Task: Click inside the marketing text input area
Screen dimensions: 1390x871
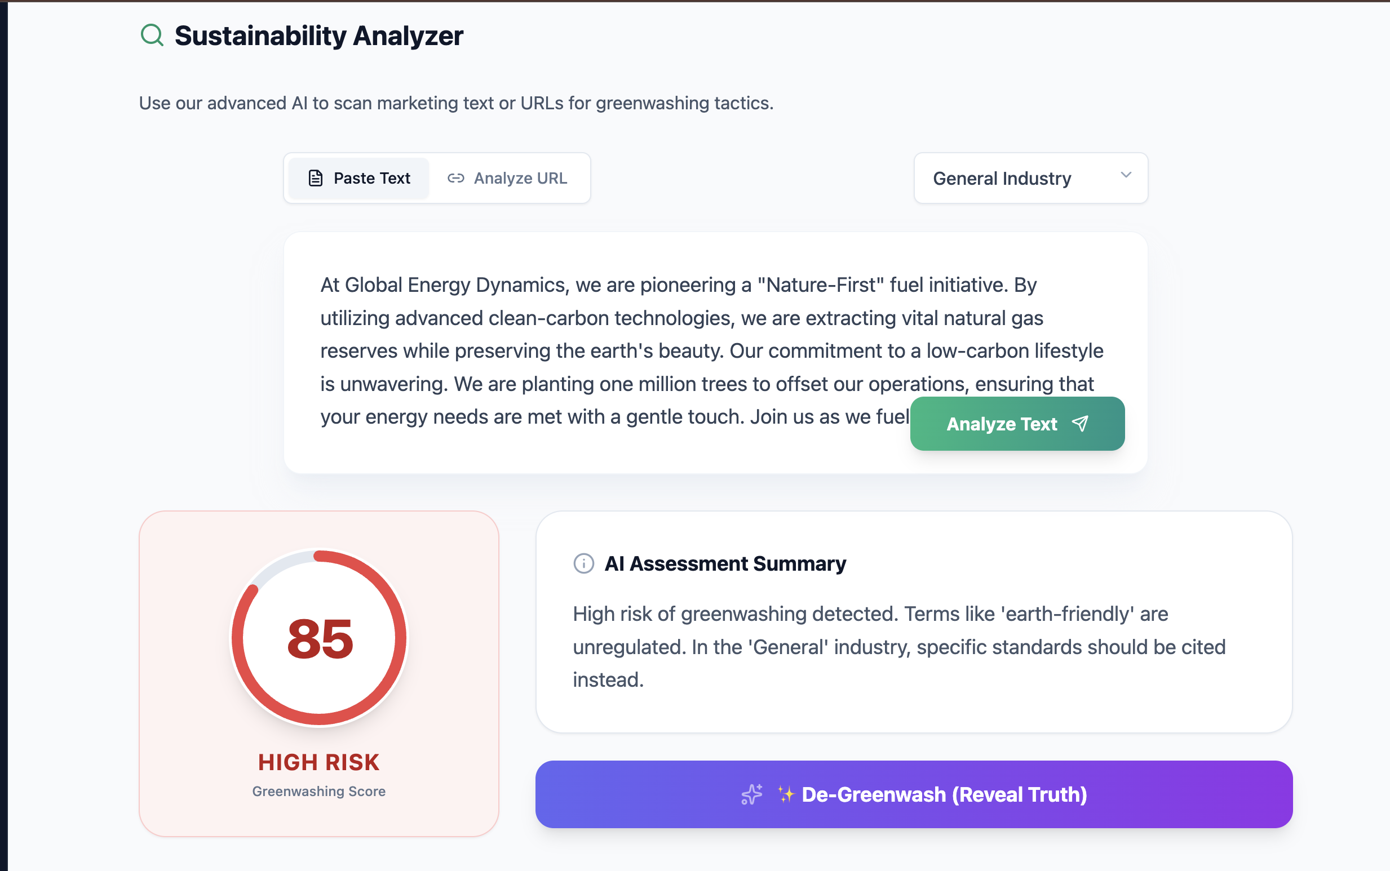Action: click(x=715, y=353)
